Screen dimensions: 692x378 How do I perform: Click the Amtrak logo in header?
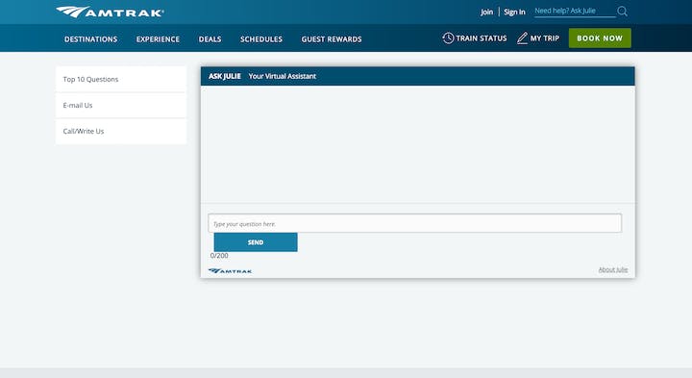click(x=110, y=12)
